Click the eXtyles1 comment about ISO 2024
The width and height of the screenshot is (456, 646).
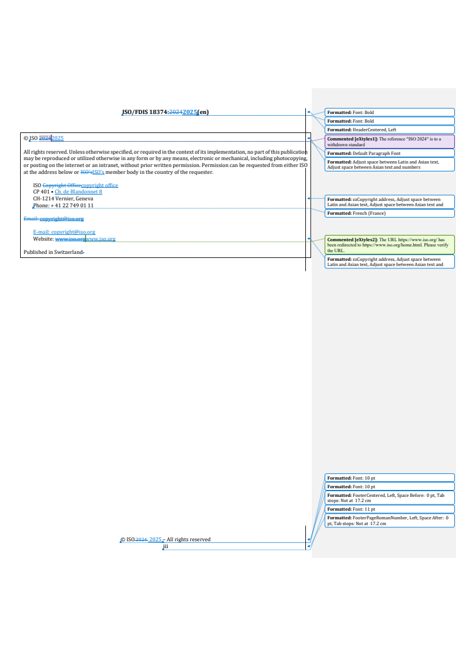[389, 142]
